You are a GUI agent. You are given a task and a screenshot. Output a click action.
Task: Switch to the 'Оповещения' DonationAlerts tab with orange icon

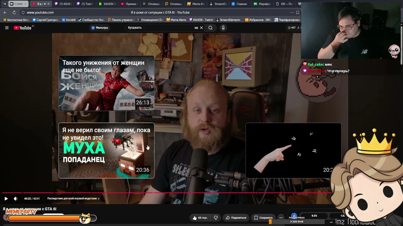click(173, 4)
